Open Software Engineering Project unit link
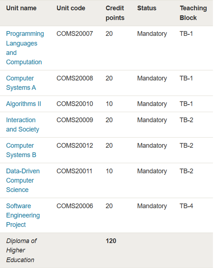Screen dimensions: 214x268 tap(23, 215)
